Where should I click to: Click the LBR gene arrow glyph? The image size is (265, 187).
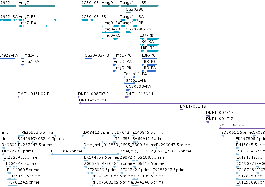pos(149,6)
